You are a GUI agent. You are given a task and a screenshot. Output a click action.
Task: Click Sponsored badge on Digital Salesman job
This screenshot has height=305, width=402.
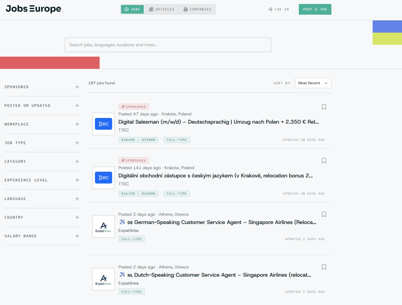point(134,107)
